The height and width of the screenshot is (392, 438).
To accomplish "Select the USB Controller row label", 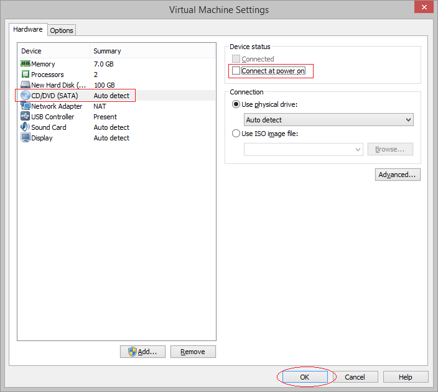I will click(52, 117).
